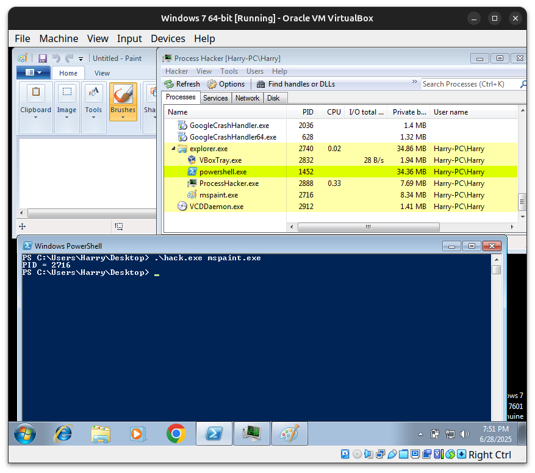Sort by the CPU column header
Screen dimensions: 535x473
pyautogui.click(x=331, y=112)
